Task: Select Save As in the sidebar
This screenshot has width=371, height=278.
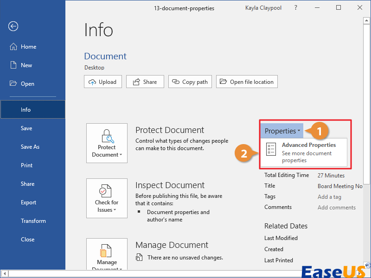Action: click(30, 147)
